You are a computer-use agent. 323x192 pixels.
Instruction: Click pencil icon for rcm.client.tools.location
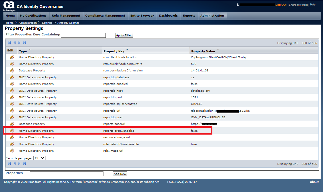click(x=12, y=57)
